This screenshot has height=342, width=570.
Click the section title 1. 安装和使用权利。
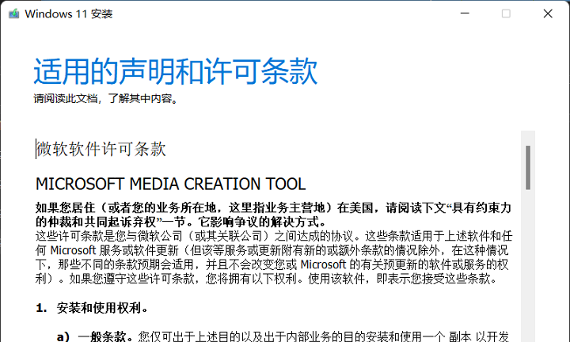point(92,308)
